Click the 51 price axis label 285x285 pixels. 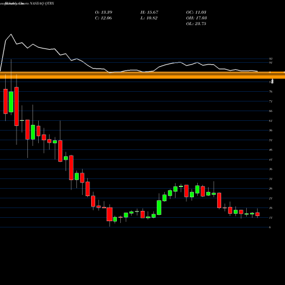(271, 140)
